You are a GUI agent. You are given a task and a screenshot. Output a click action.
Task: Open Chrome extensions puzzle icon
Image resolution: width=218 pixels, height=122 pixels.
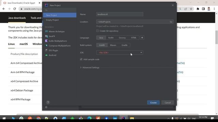(198, 9)
